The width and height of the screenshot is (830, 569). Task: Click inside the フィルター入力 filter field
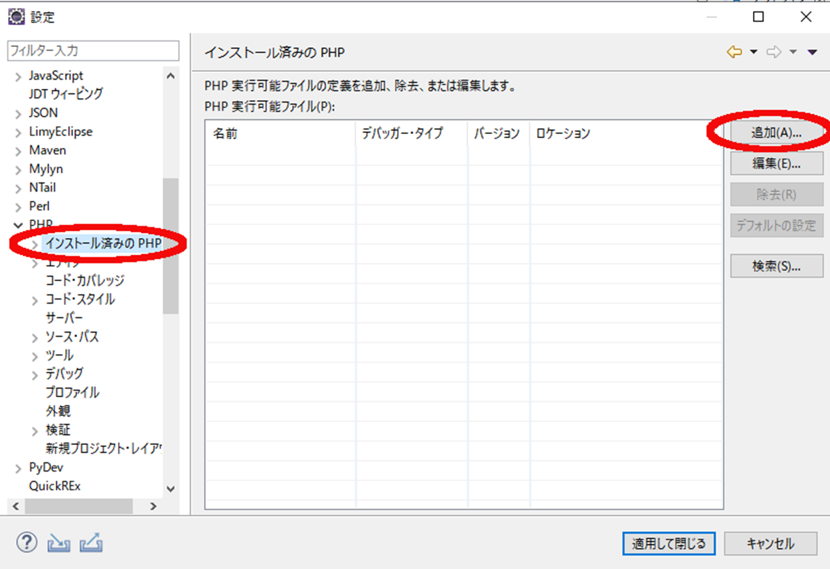(92, 51)
